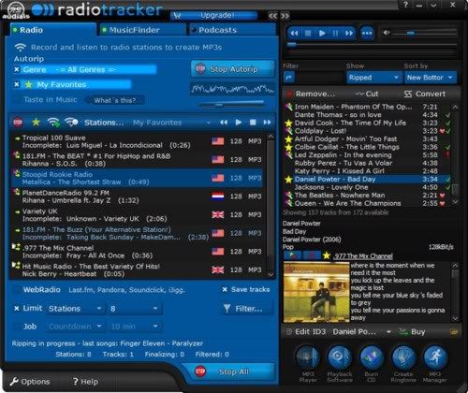The width and height of the screenshot is (468, 393).
Task: Expand panel with double right arrows
Action: point(285,16)
